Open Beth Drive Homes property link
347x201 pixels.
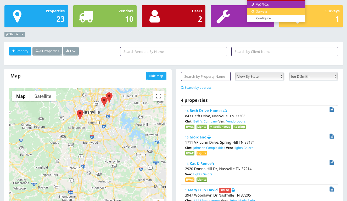pyautogui.click(x=206, y=111)
